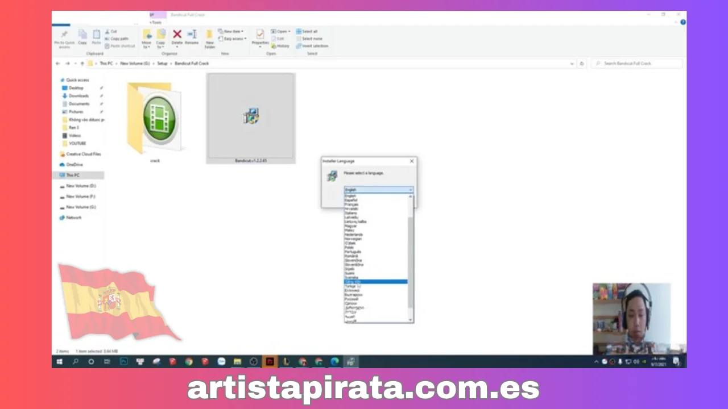
Task: Click the Cut scissors icon
Action: [x=107, y=31]
